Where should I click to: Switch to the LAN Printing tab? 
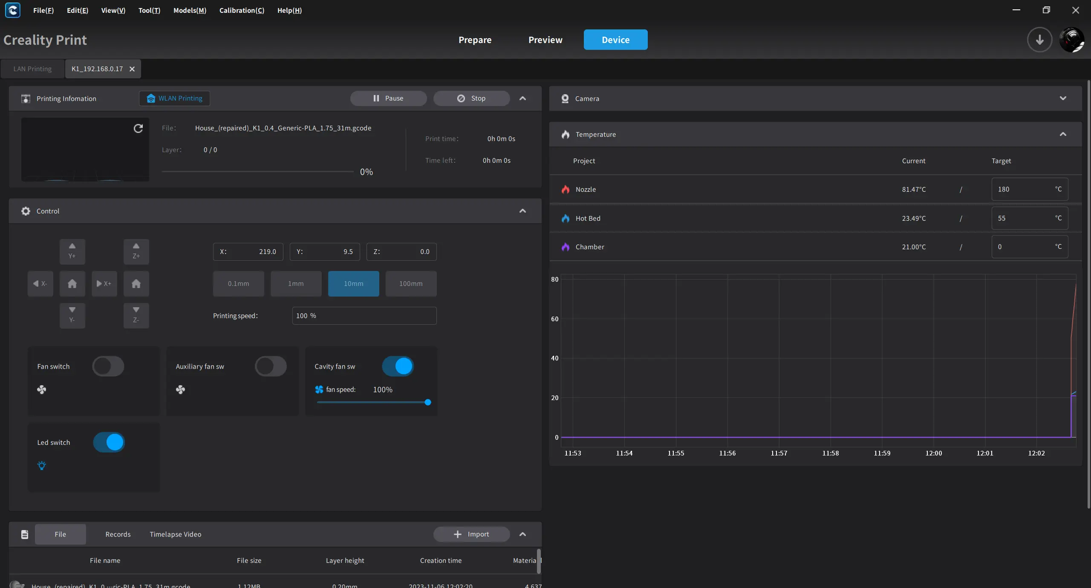point(32,69)
